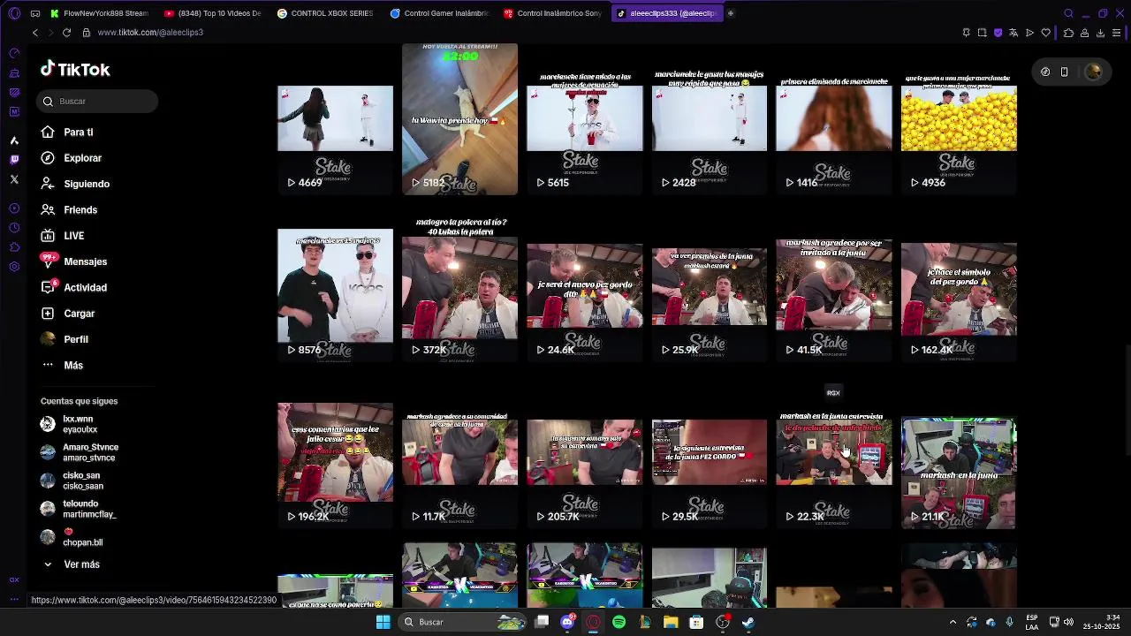Open Friends section in sidebar
The height and width of the screenshot is (636, 1131).
(x=69, y=209)
